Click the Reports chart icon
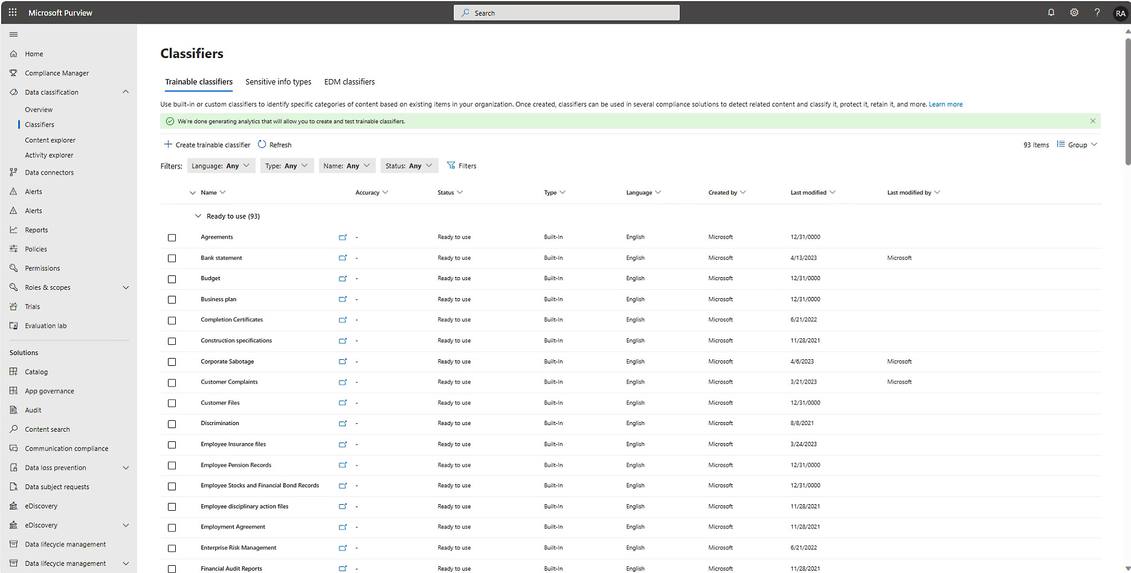Viewport: 1131px width, 573px height. tap(13, 229)
